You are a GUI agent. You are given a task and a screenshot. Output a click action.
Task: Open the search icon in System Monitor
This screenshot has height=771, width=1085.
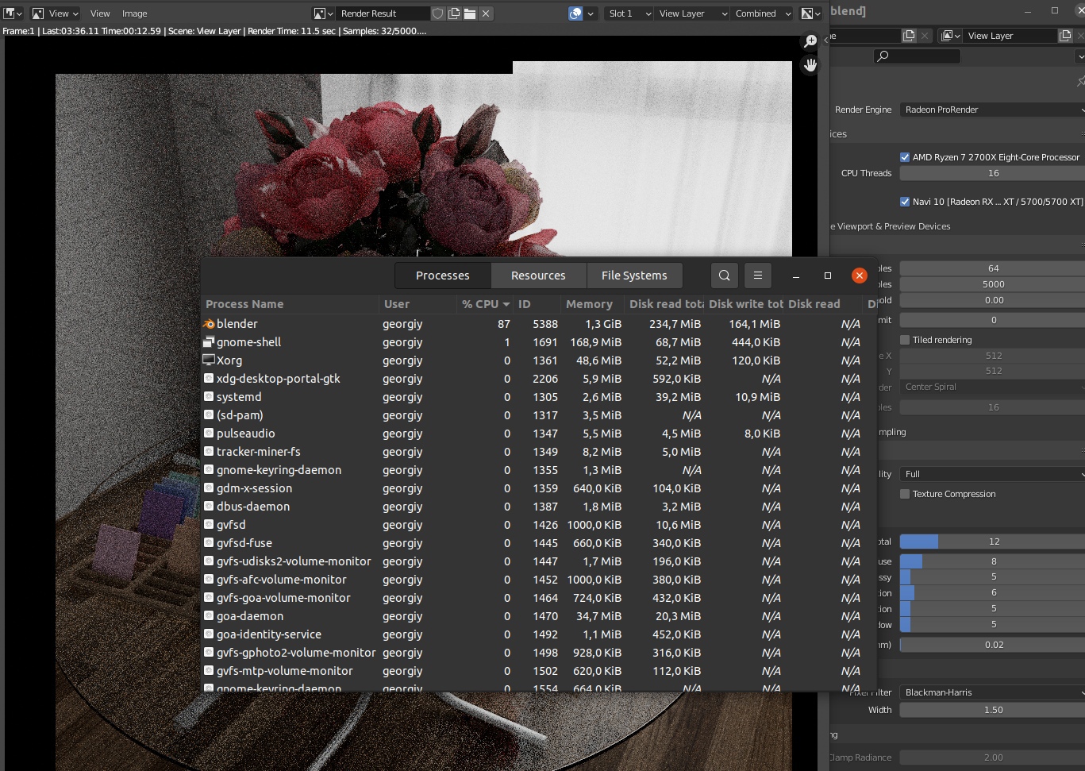[723, 275]
